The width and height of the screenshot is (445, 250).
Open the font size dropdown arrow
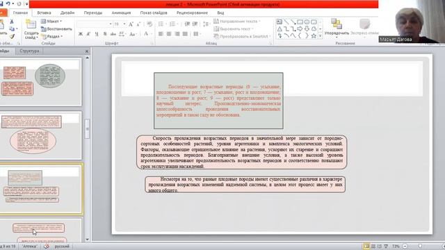click(124, 24)
